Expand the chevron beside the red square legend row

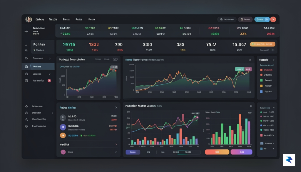pos(273,135)
